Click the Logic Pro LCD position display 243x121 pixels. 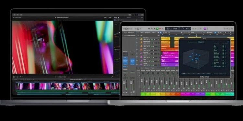pos(178,29)
